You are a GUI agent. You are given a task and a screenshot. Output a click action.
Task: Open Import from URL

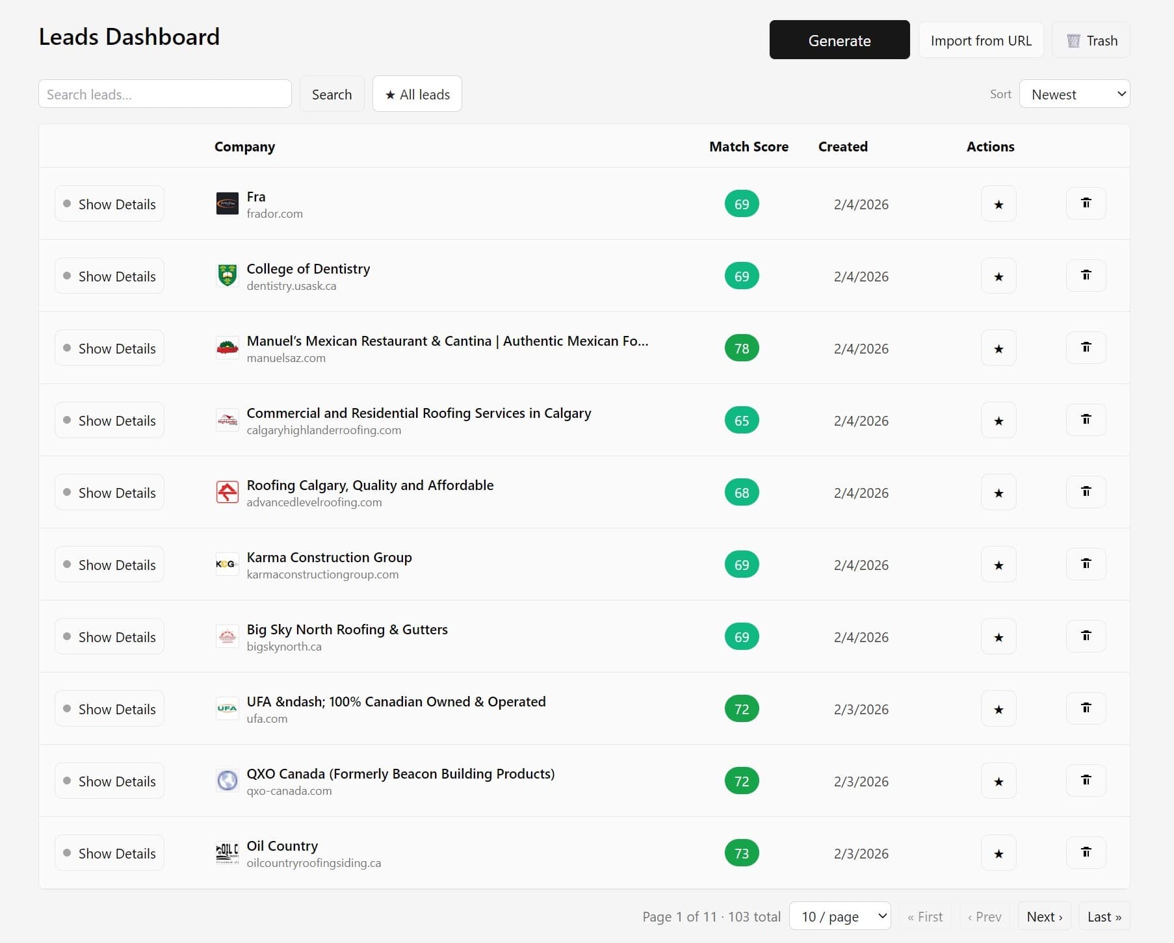981,40
